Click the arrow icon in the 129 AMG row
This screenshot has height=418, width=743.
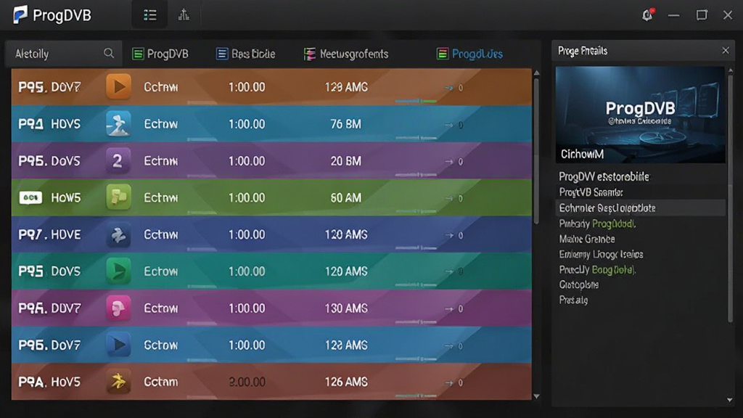tap(448, 88)
